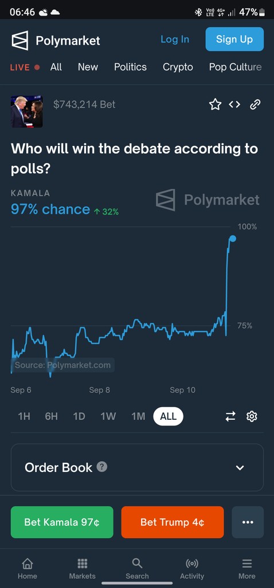Open the More menu in bottom bar
The width and height of the screenshot is (274, 588).
click(247, 568)
